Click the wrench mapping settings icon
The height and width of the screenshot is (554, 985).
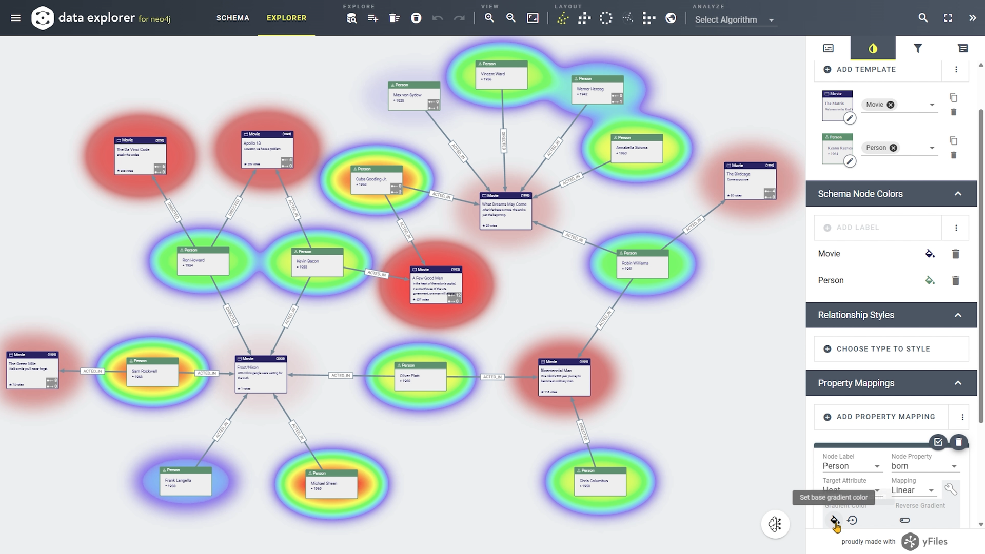click(951, 489)
